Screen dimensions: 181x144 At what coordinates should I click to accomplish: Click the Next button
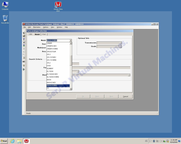[111, 96]
